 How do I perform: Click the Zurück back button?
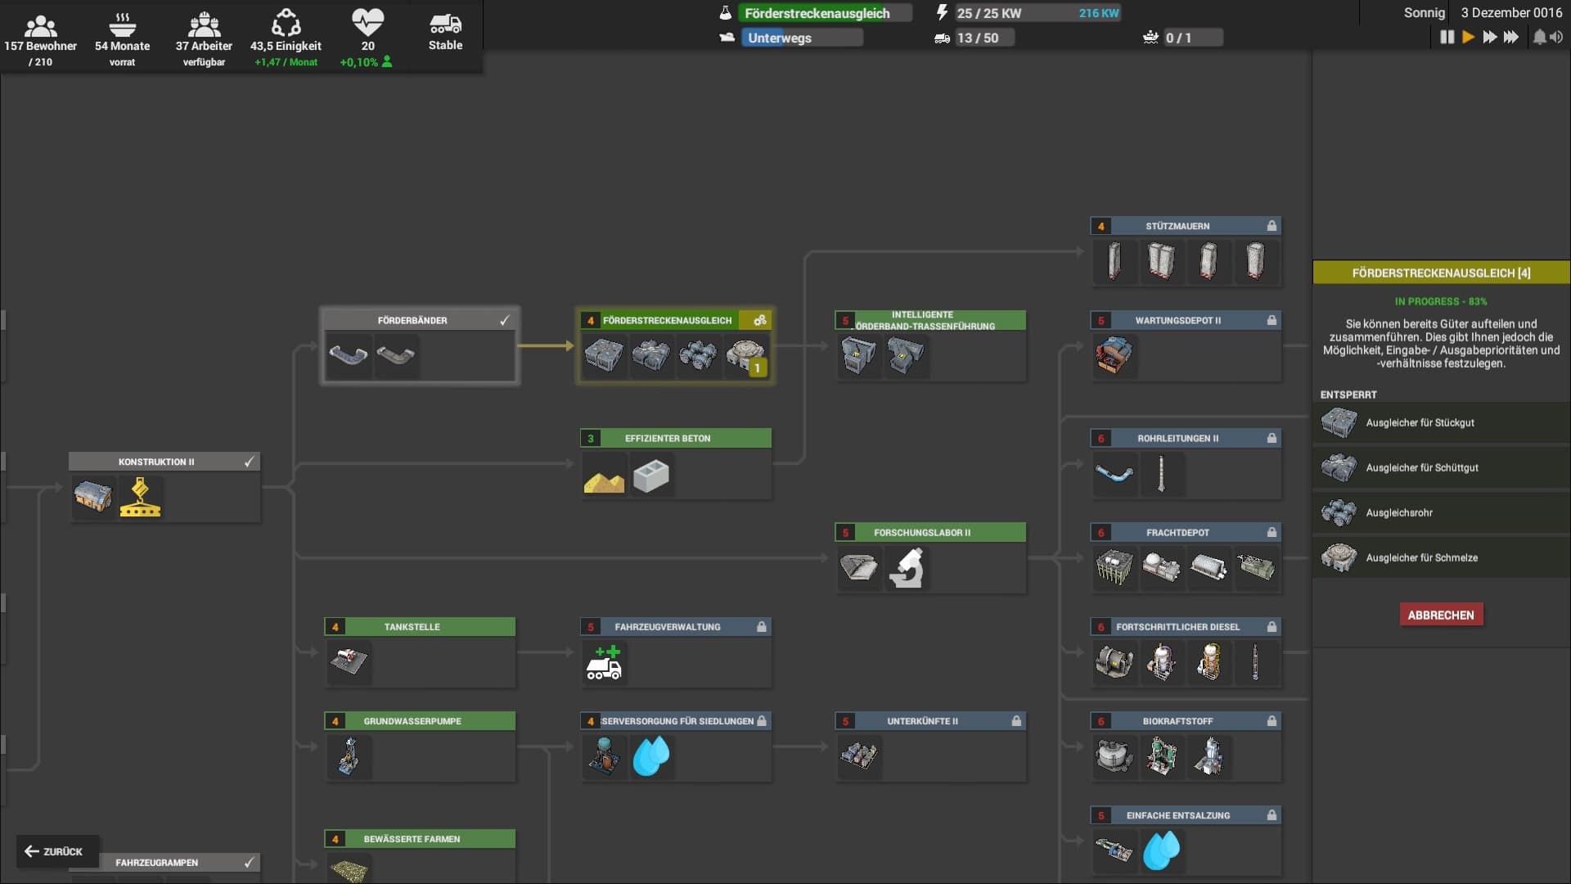tap(53, 851)
